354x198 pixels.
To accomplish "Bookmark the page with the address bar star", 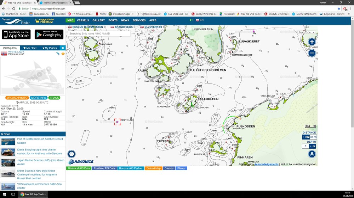I will [339, 8].
